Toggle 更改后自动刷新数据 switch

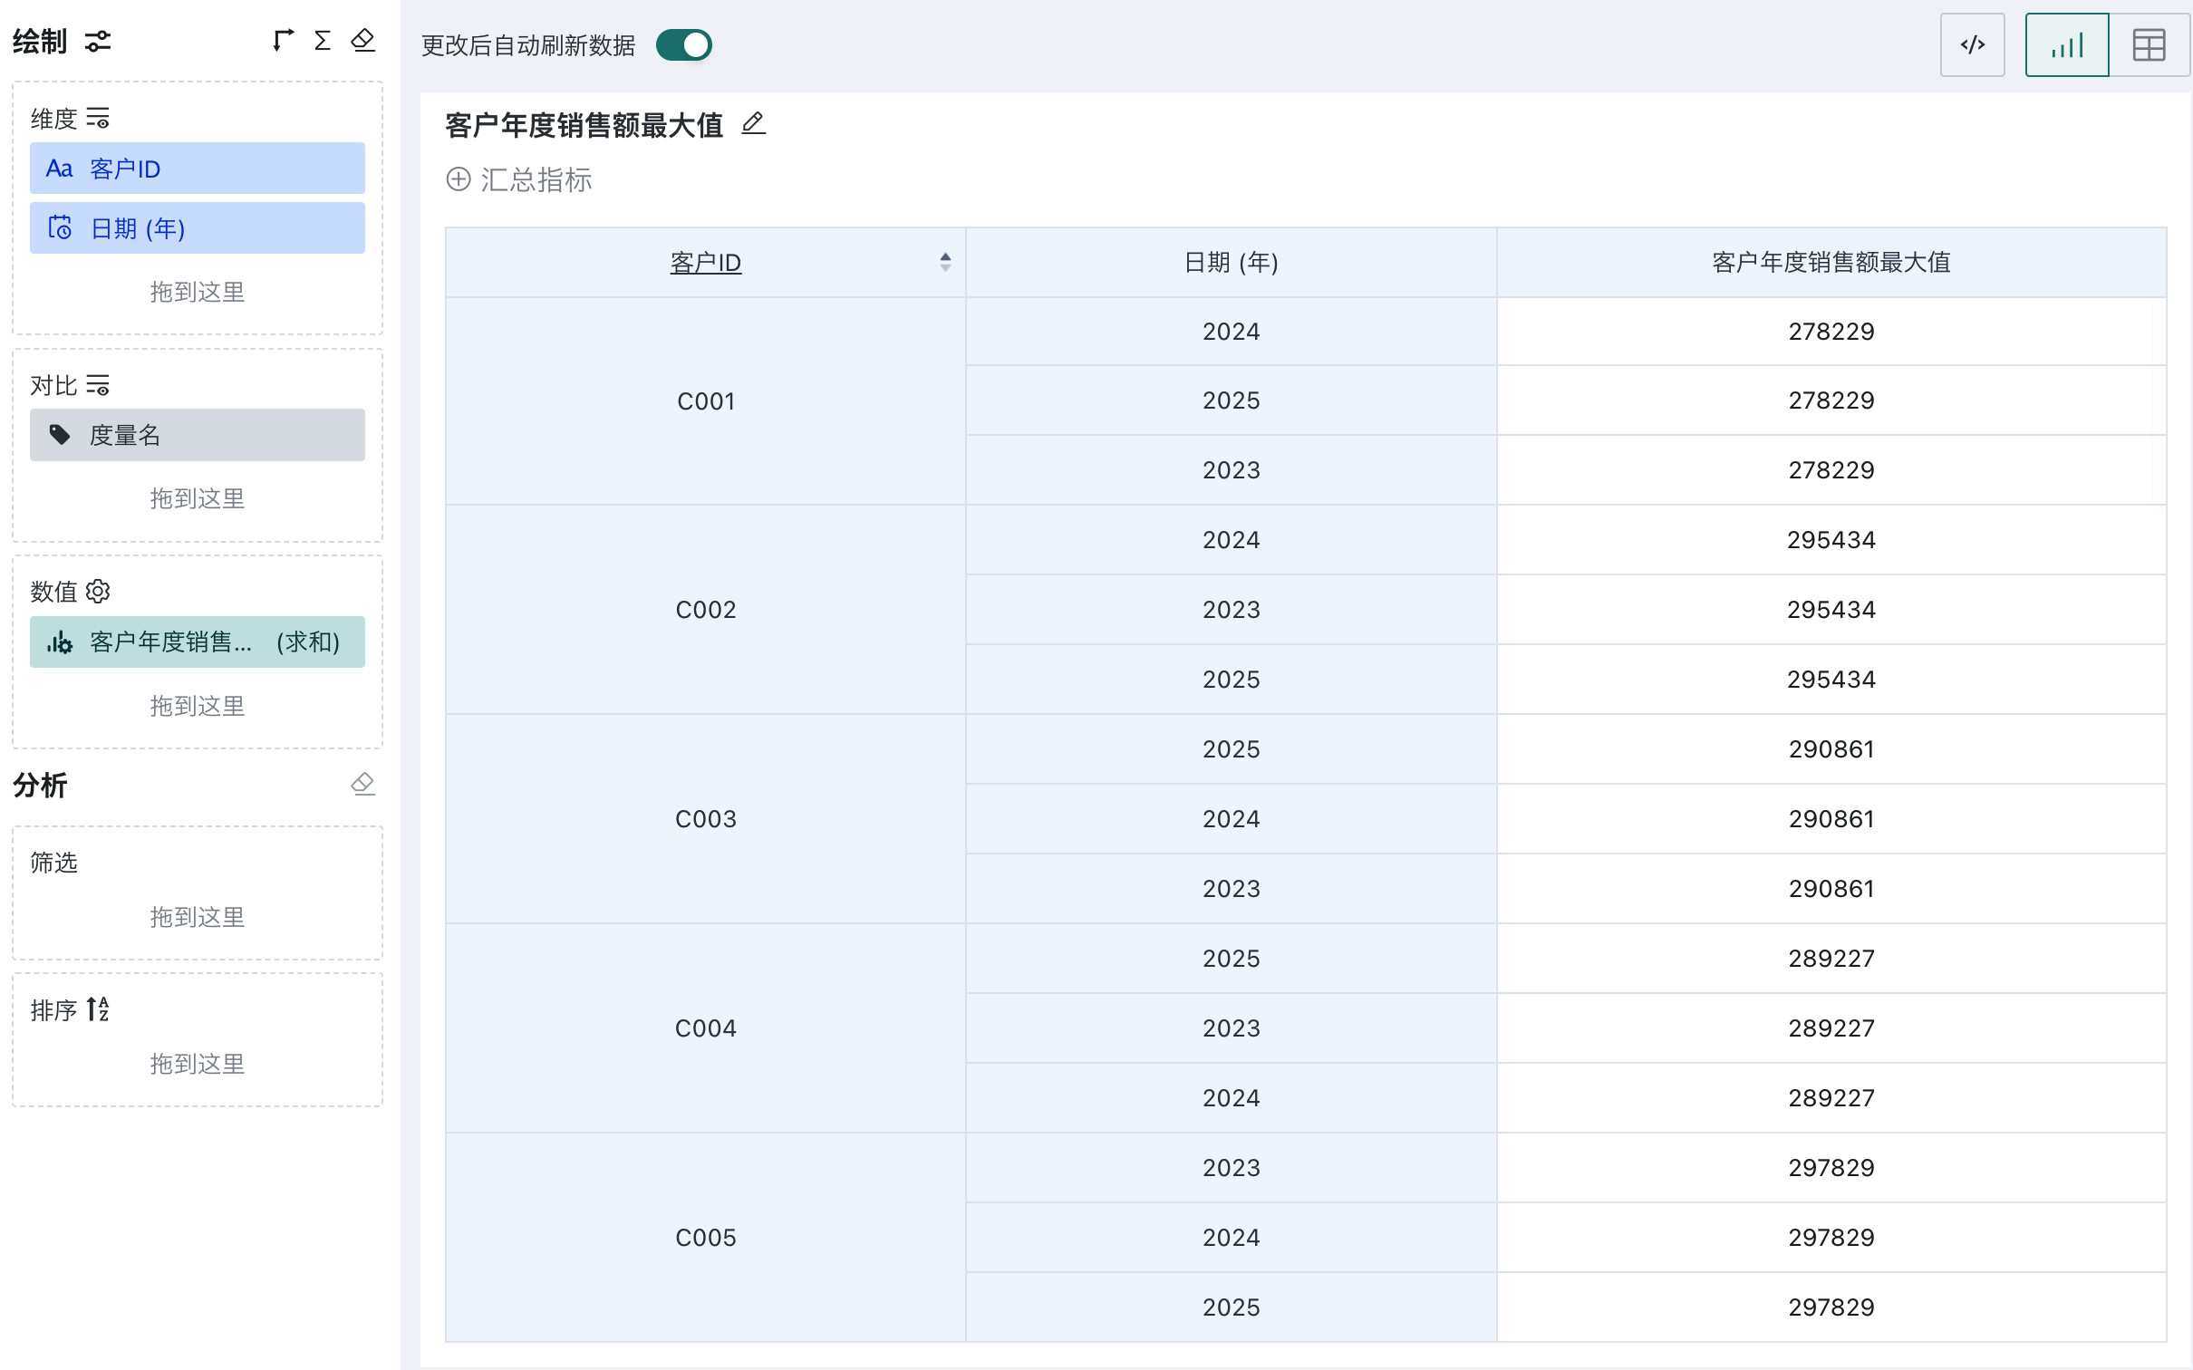(684, 45)
